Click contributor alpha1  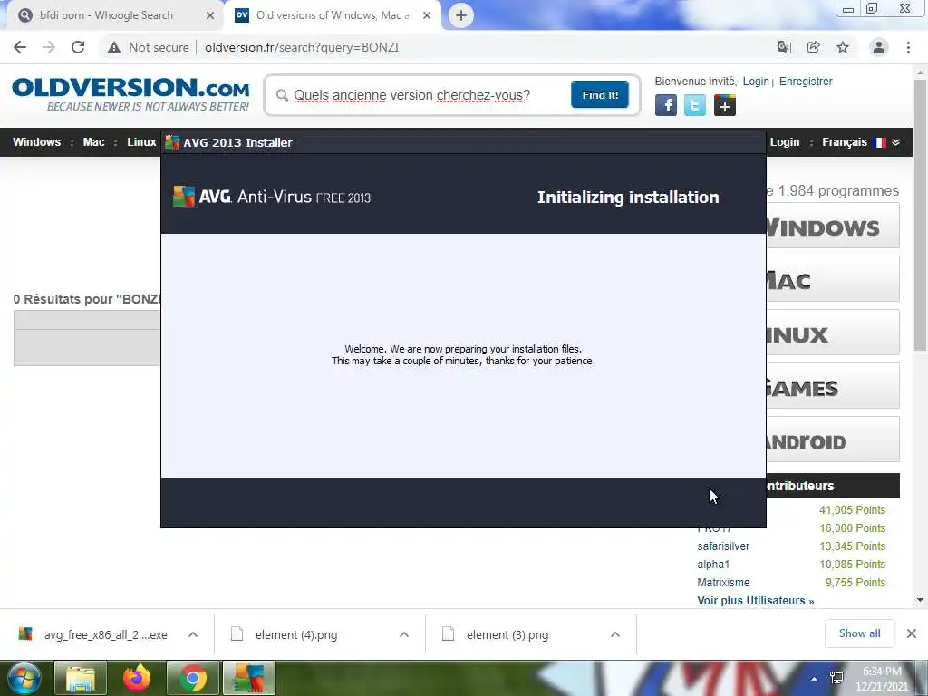coord(713,564)
